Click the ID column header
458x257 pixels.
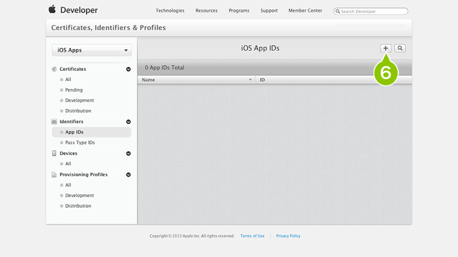333,80
